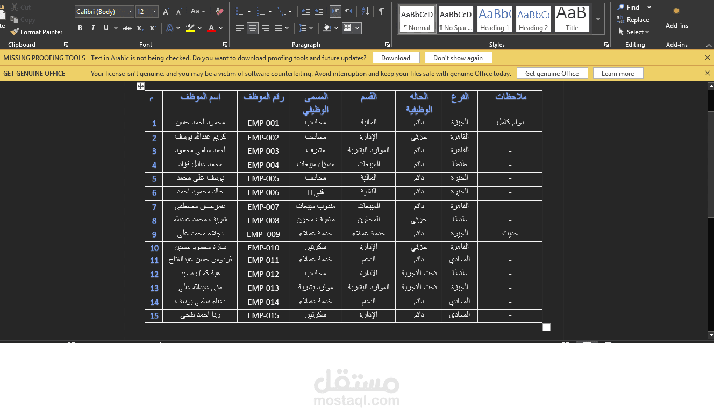
Task: Open the Paragraph dialog launcher
Action: pos(388,45)
